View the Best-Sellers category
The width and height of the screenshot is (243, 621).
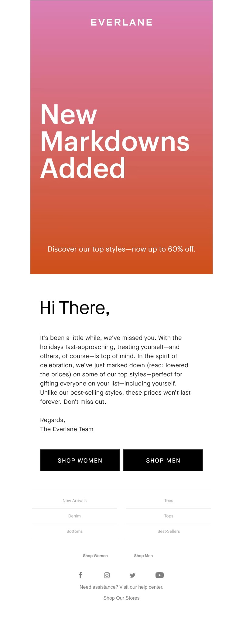(169, 531)
